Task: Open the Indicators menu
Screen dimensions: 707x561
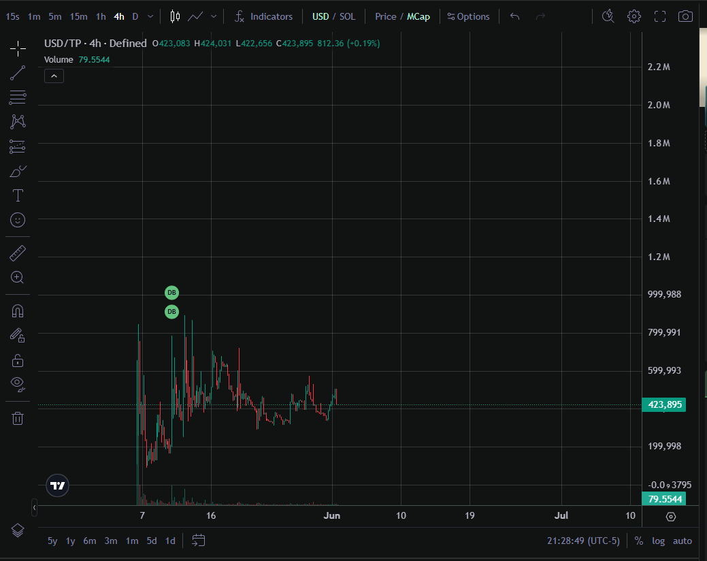Action: point(264,17)
